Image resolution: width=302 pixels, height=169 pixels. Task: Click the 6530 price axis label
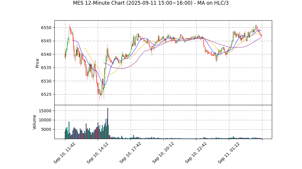[46, 81]
